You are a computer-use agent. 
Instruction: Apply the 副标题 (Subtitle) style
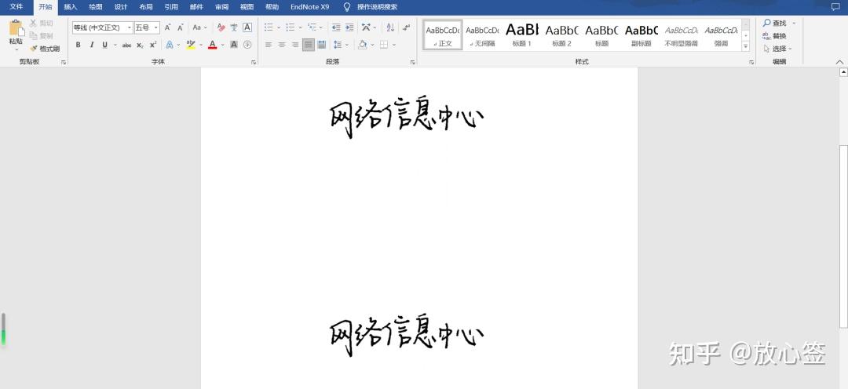pos(641,35)
